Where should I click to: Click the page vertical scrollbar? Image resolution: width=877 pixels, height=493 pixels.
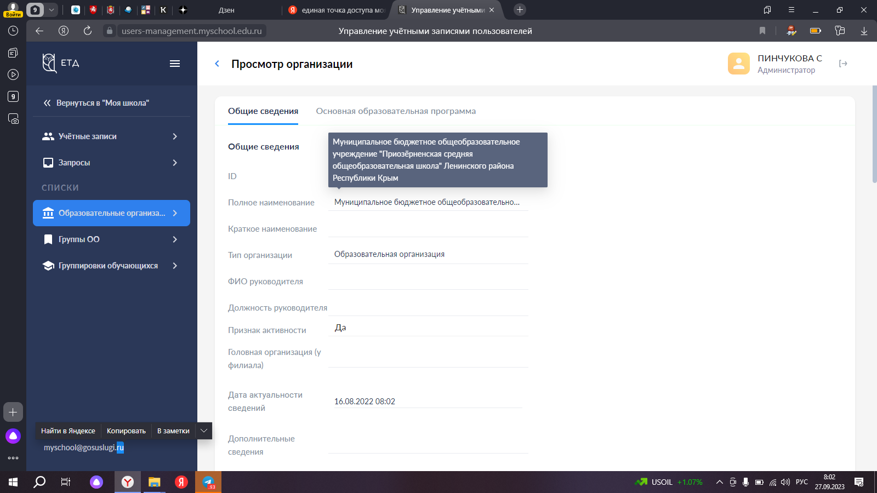874,134
